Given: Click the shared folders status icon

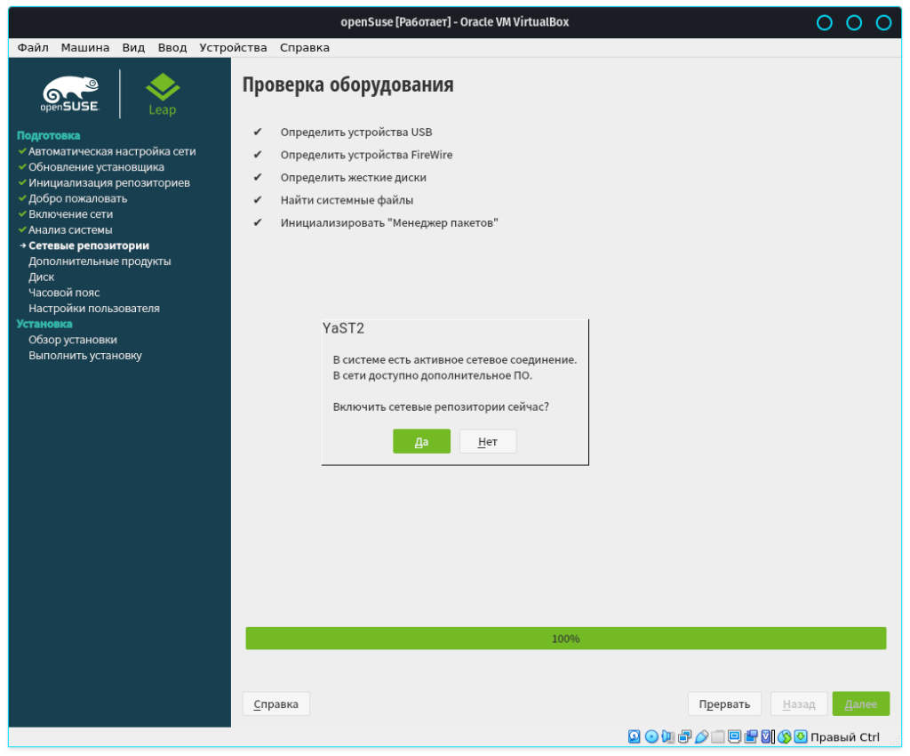Looking at the screenshot, I should tap(718, 736).
